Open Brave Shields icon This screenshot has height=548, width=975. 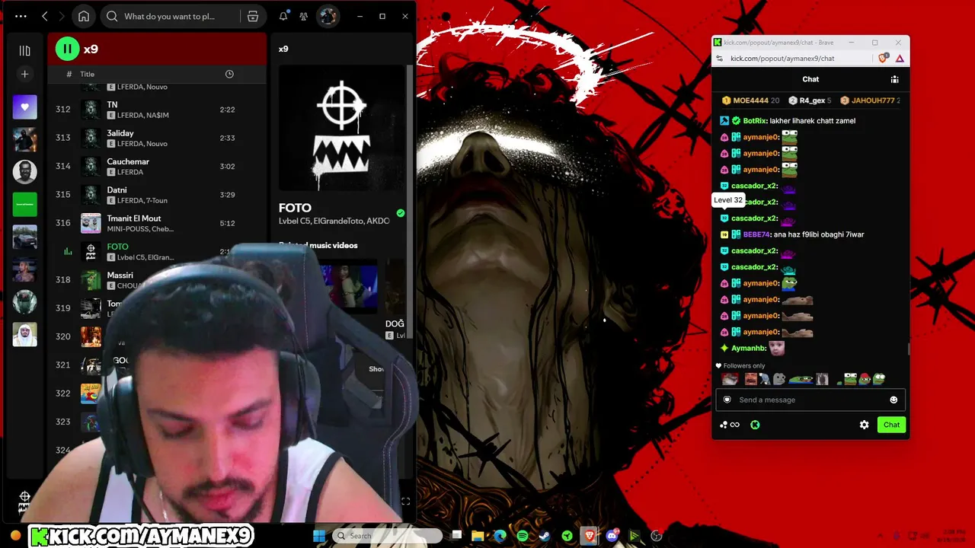point(884,59)
